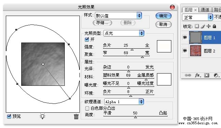Uncheck the 开 light on checkbox
Image resolution: width=221 pixels, height=128 pixels.
point(87,39)
